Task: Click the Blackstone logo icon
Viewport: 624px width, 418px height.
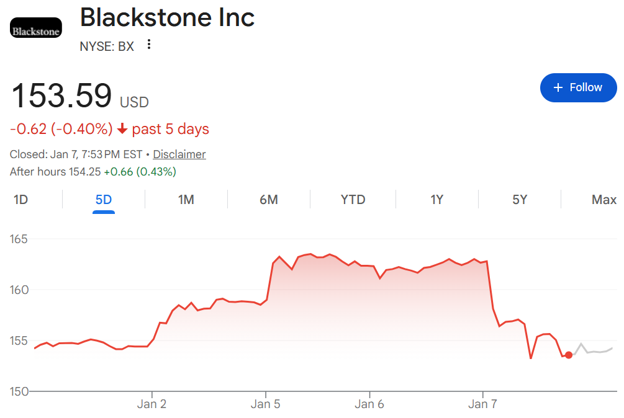Action: click(36, 28)
